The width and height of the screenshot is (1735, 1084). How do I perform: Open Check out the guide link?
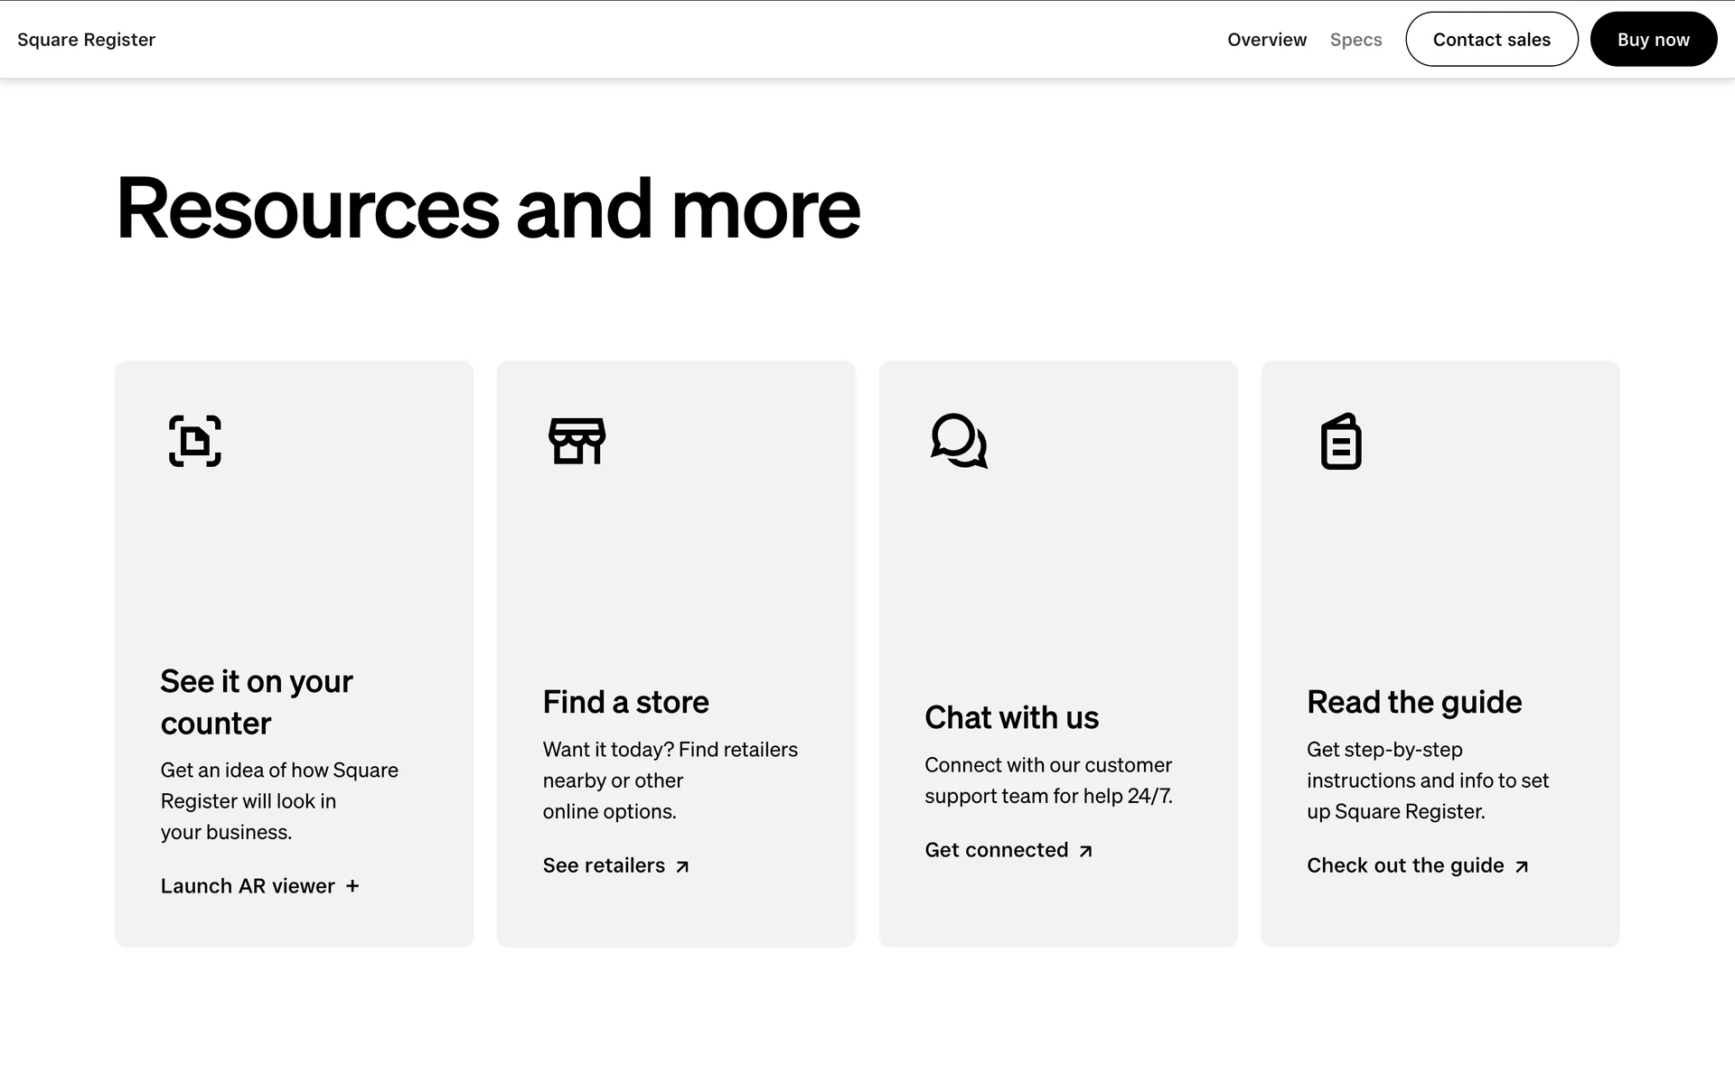click(1405, 865)
